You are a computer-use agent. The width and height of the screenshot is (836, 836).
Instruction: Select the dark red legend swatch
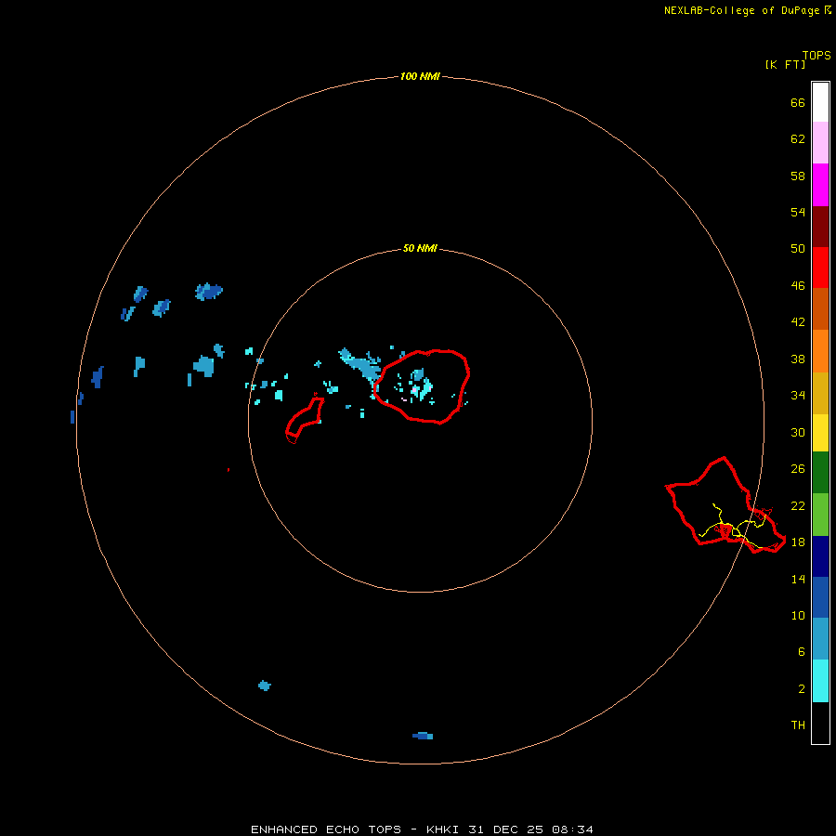coord(820,227)
